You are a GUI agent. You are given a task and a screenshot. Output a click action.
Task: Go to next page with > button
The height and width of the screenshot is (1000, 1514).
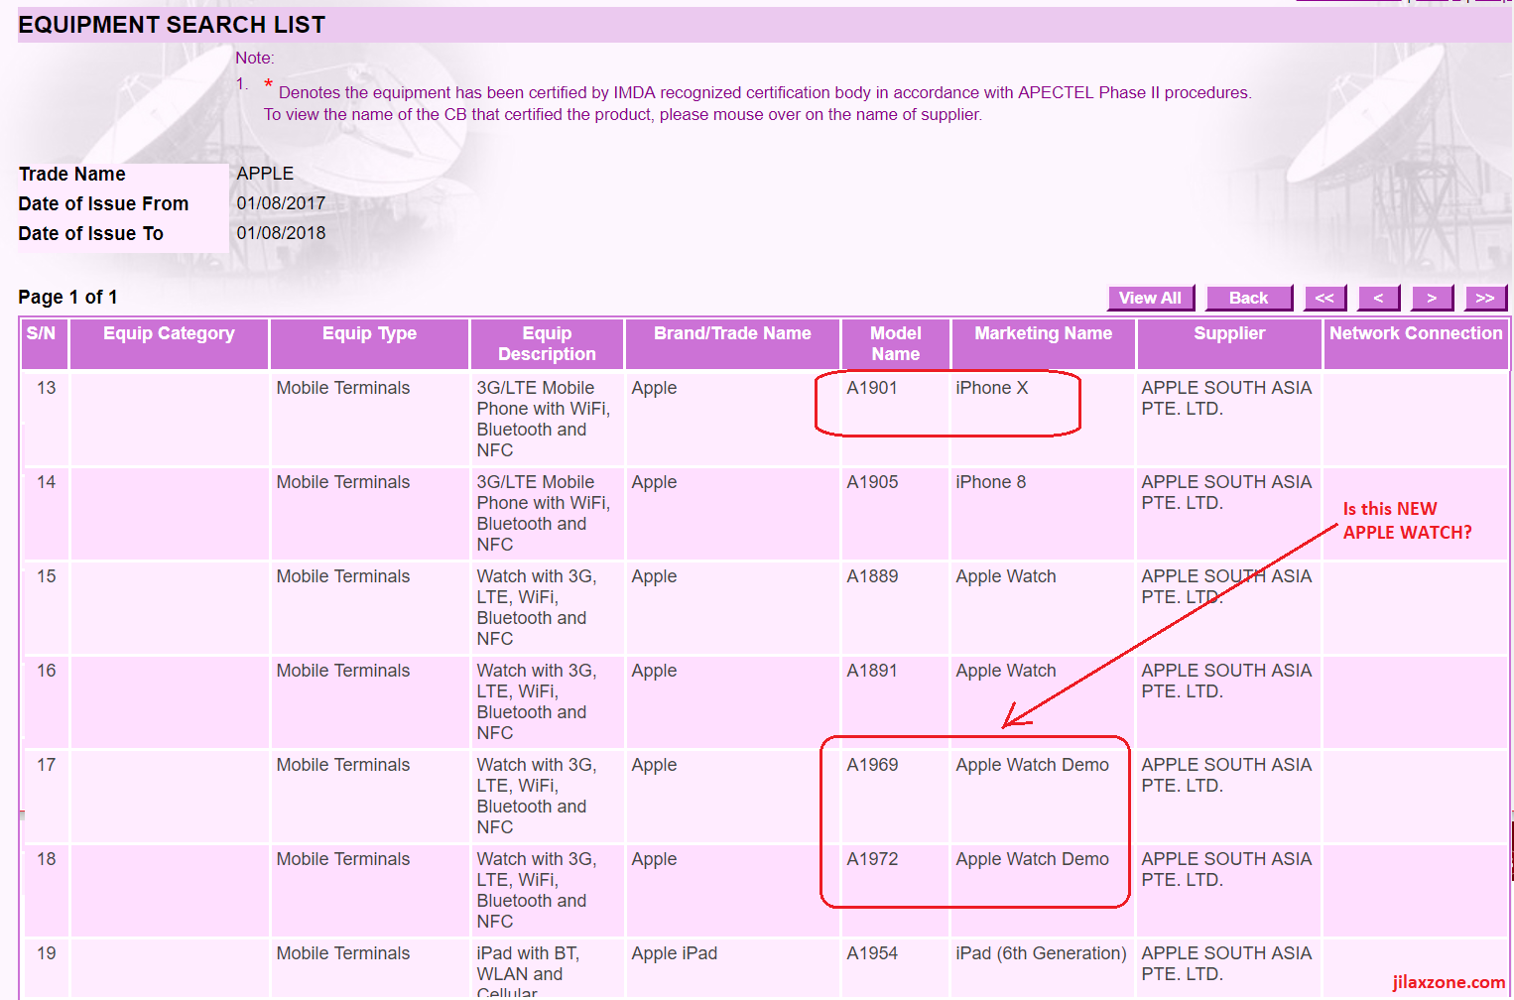(1432, 298)
